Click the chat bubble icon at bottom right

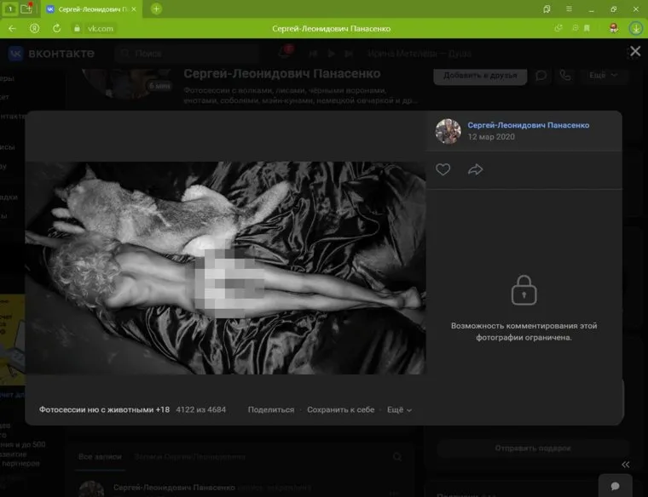point(614,485)
